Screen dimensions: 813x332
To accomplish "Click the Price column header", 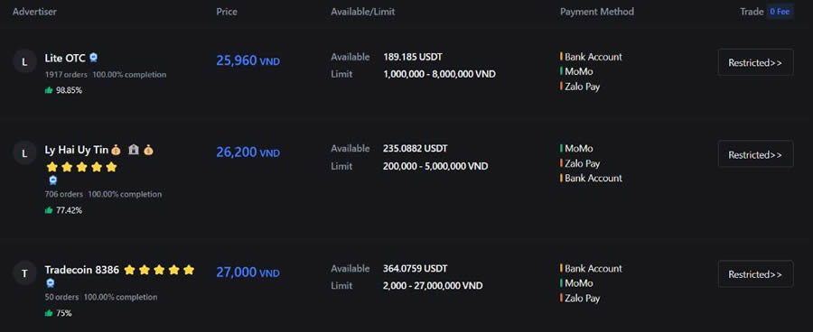I will [227, 12].
